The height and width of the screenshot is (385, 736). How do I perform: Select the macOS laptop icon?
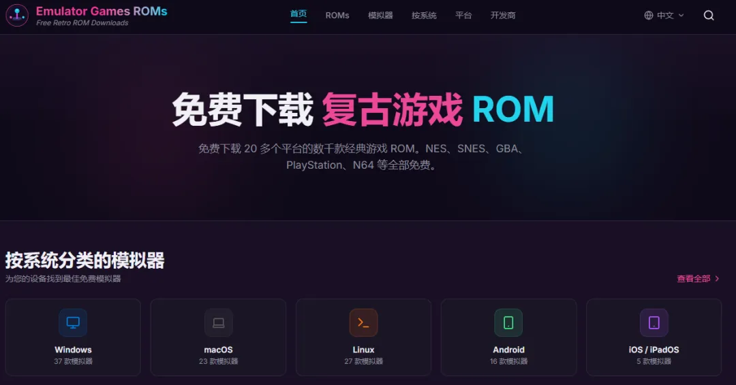click(218, 322)
